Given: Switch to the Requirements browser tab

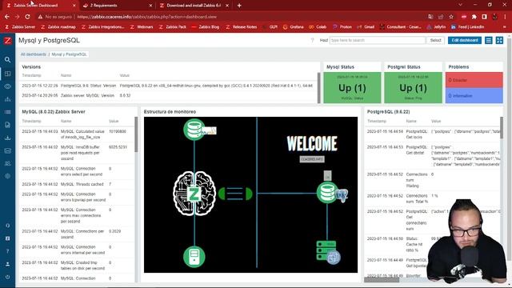Looking at the screenshot, I should tap(118, 6).
